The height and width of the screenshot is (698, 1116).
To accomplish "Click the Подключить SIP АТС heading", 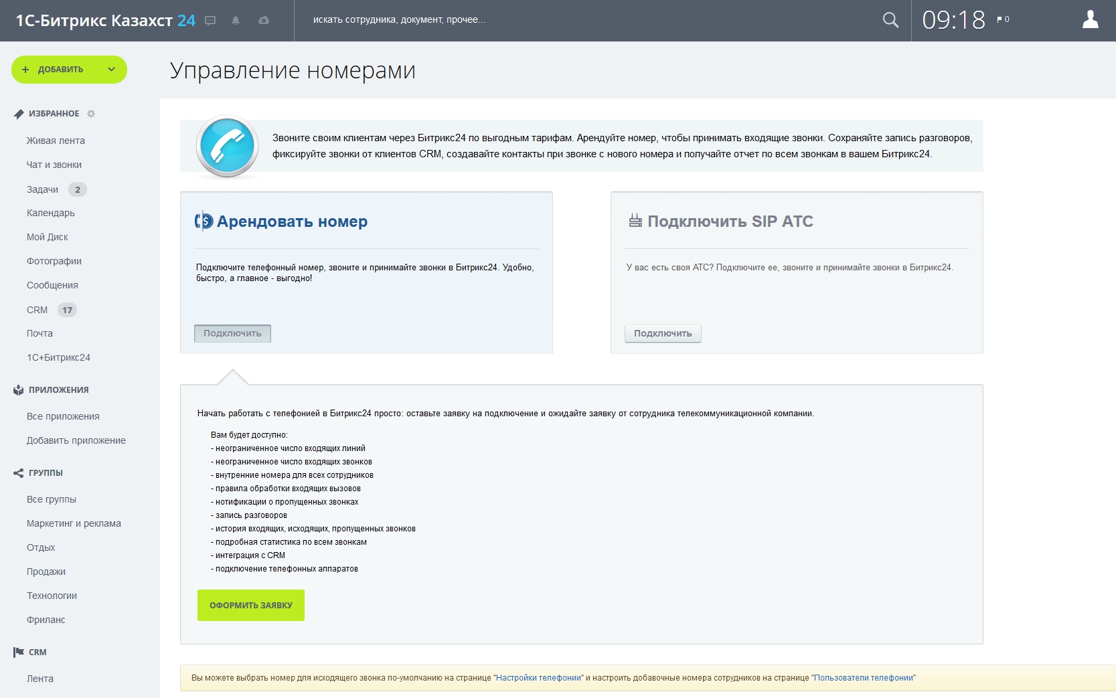I will click(730, 222).
